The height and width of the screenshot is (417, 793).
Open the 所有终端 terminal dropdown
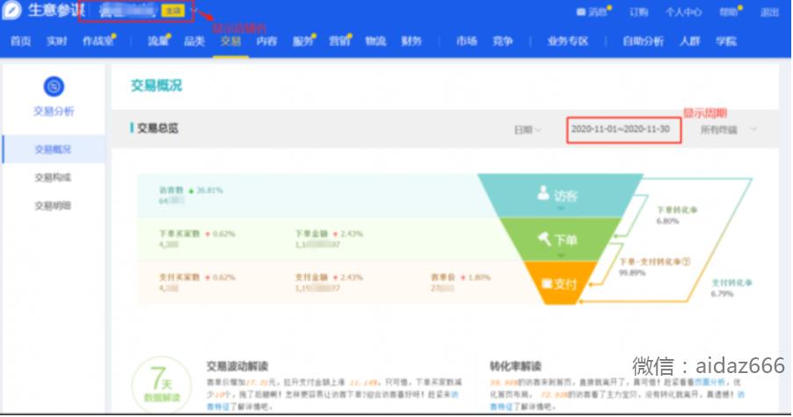pos(728,130)
